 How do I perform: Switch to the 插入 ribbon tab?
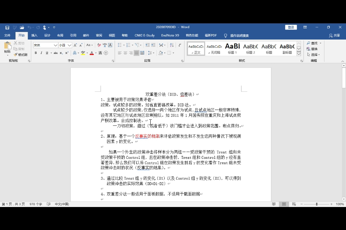34,35
